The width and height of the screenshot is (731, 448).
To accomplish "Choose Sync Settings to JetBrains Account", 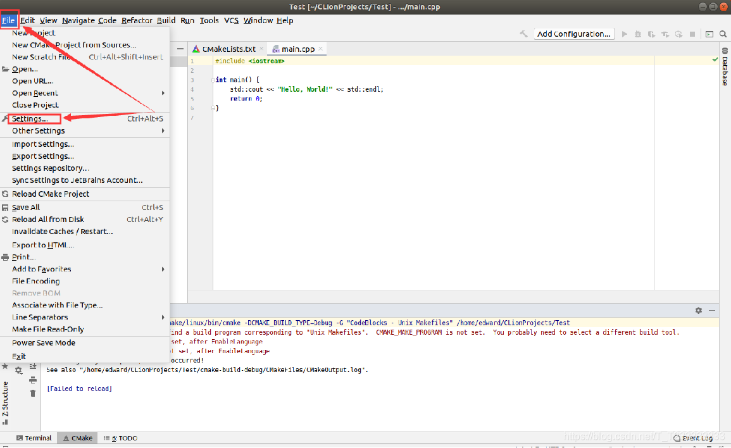I will [x=85, y=180].
